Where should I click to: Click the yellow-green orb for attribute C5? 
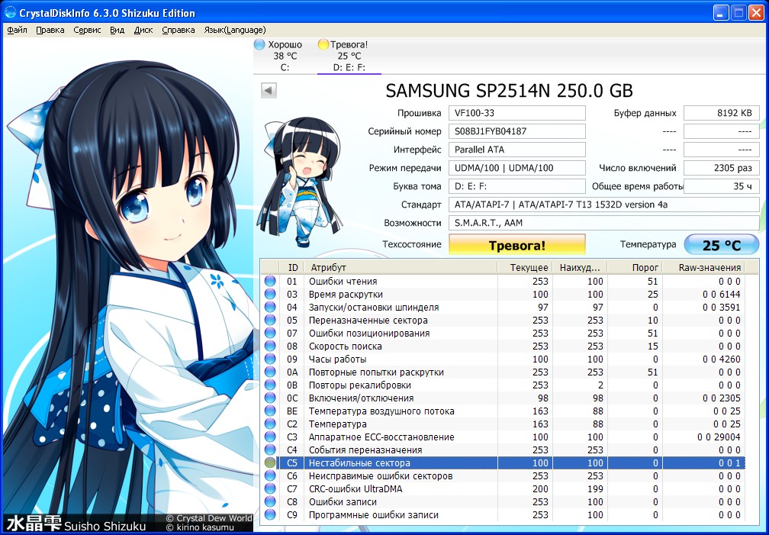point(270,462)
